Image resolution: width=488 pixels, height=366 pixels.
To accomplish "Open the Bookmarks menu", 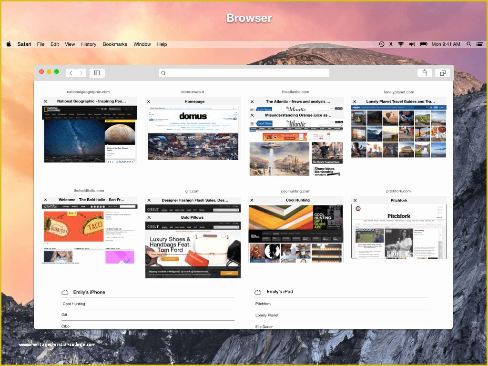I will point(115,44).
